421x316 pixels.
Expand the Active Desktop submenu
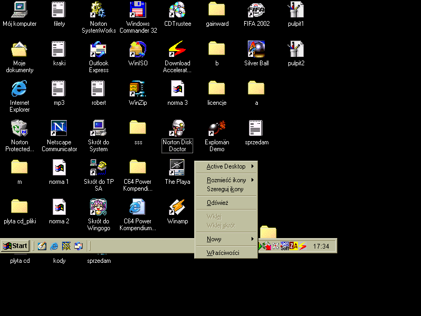click(226, 166)
